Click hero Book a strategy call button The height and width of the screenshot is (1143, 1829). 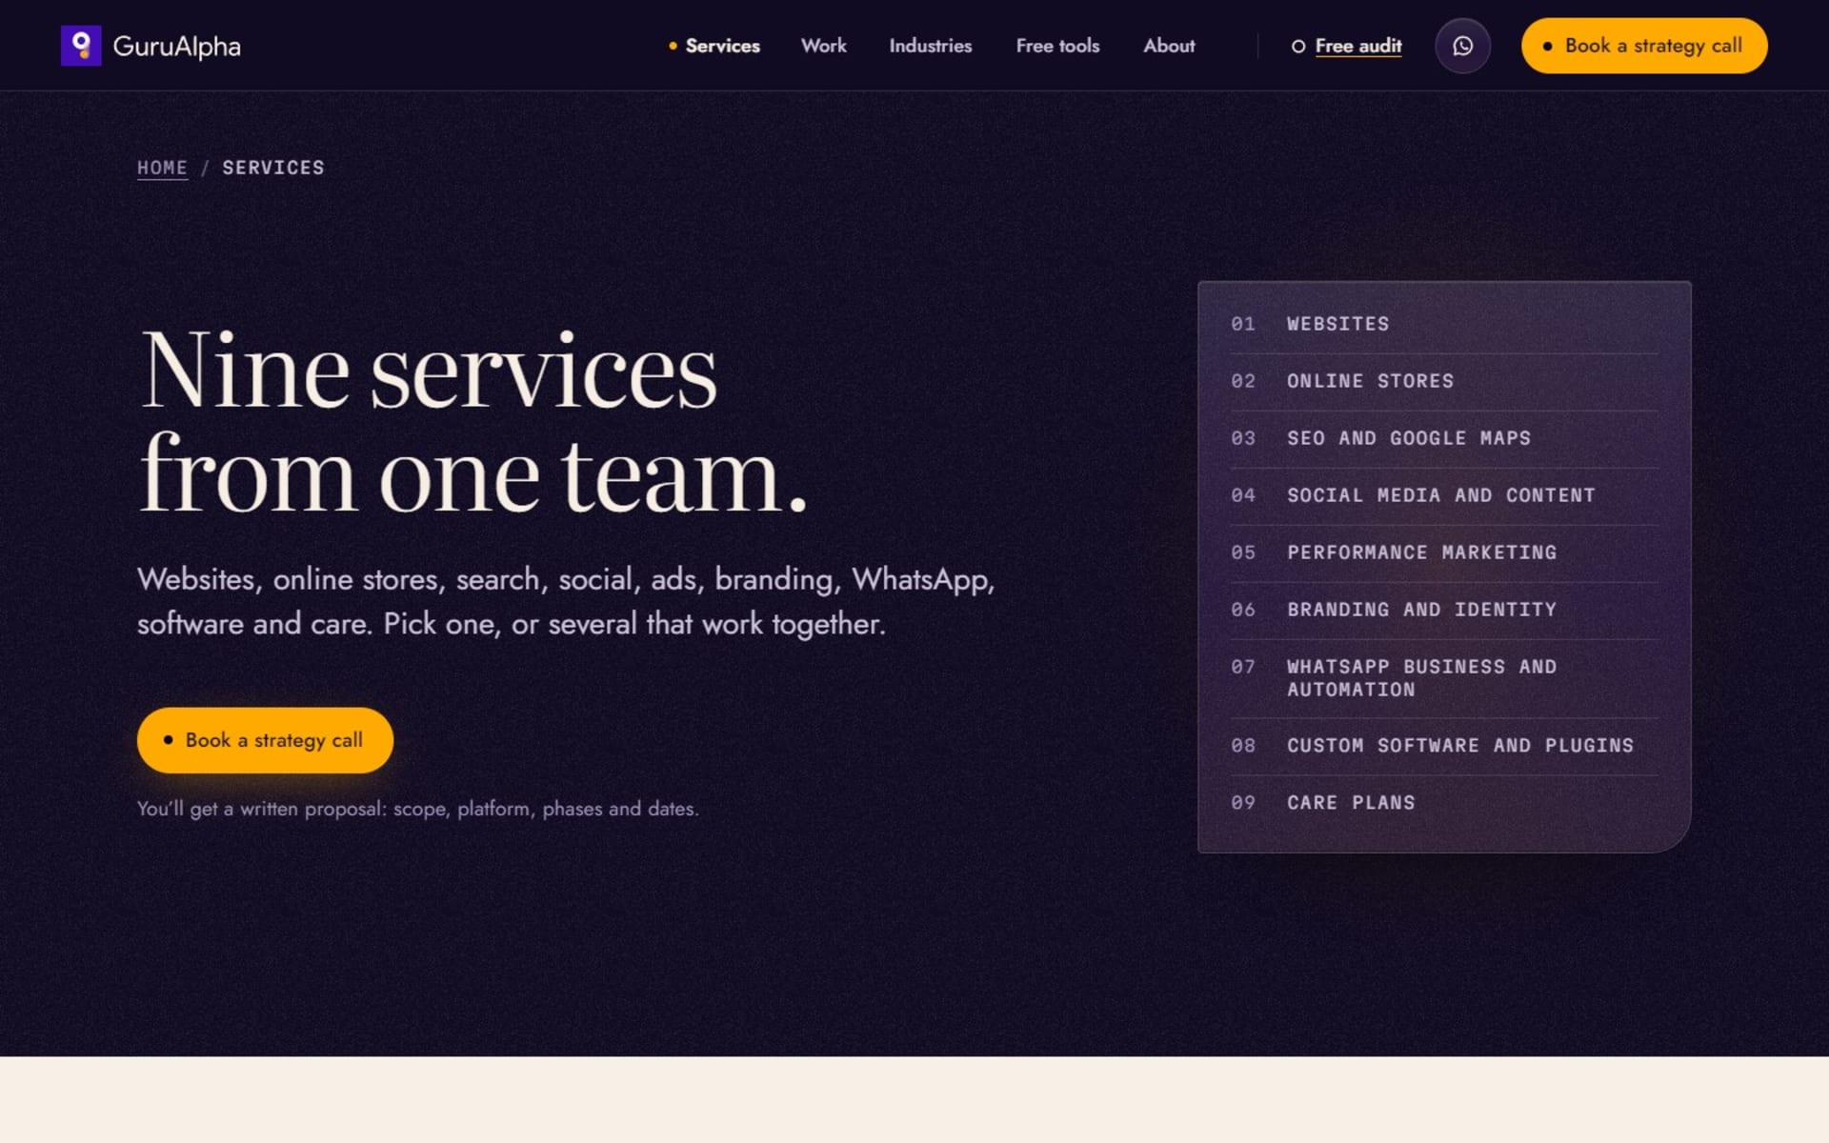pos(265,740)
